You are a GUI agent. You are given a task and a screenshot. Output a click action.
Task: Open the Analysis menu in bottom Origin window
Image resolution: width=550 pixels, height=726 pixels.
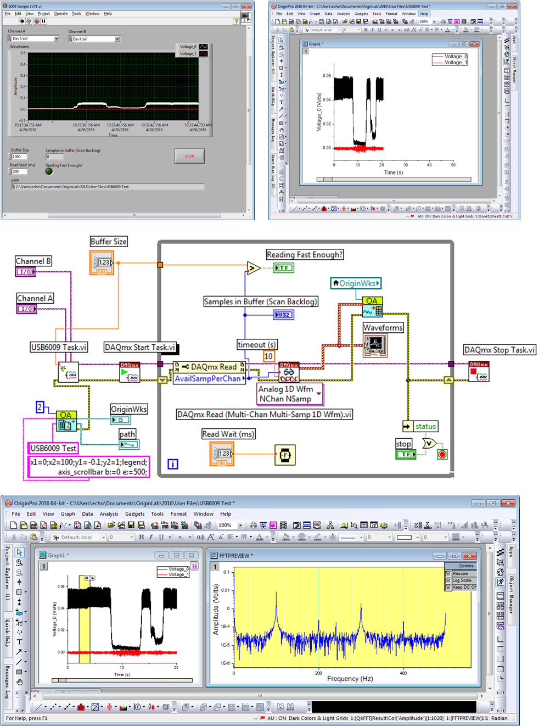tap(109, 514)
